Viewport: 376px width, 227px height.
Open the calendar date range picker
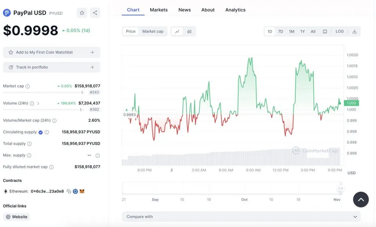click(x=325, y=32)
